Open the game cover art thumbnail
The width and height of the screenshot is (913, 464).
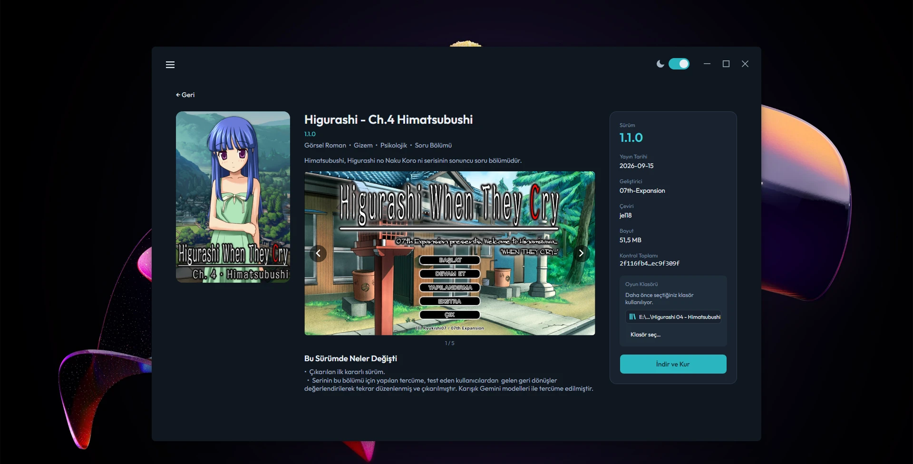coord(233,197)
